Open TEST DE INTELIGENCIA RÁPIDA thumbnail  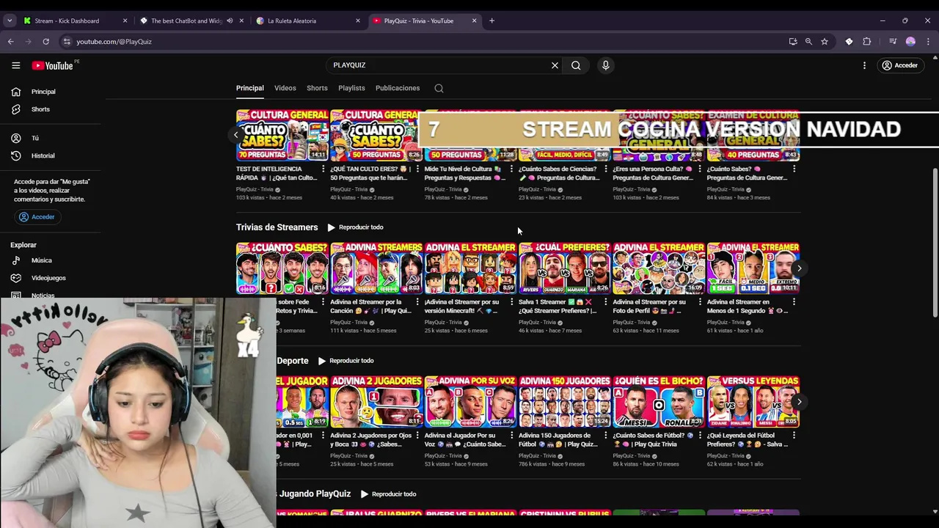[x=282, y=135]
